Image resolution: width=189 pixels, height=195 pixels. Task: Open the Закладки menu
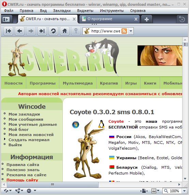62,11
